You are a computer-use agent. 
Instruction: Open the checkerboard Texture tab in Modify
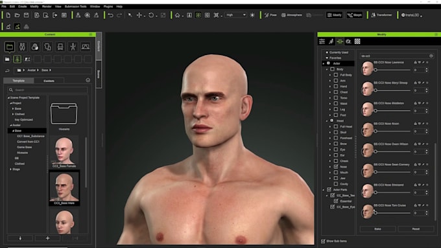coord(357,41)
